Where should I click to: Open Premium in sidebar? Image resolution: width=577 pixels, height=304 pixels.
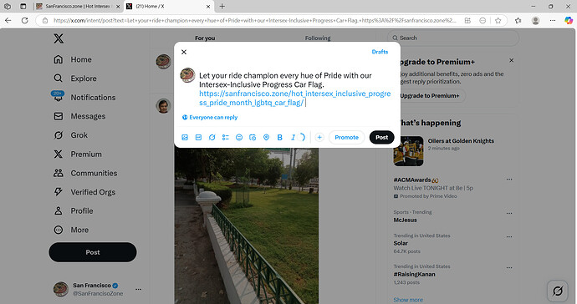[78, 154]
